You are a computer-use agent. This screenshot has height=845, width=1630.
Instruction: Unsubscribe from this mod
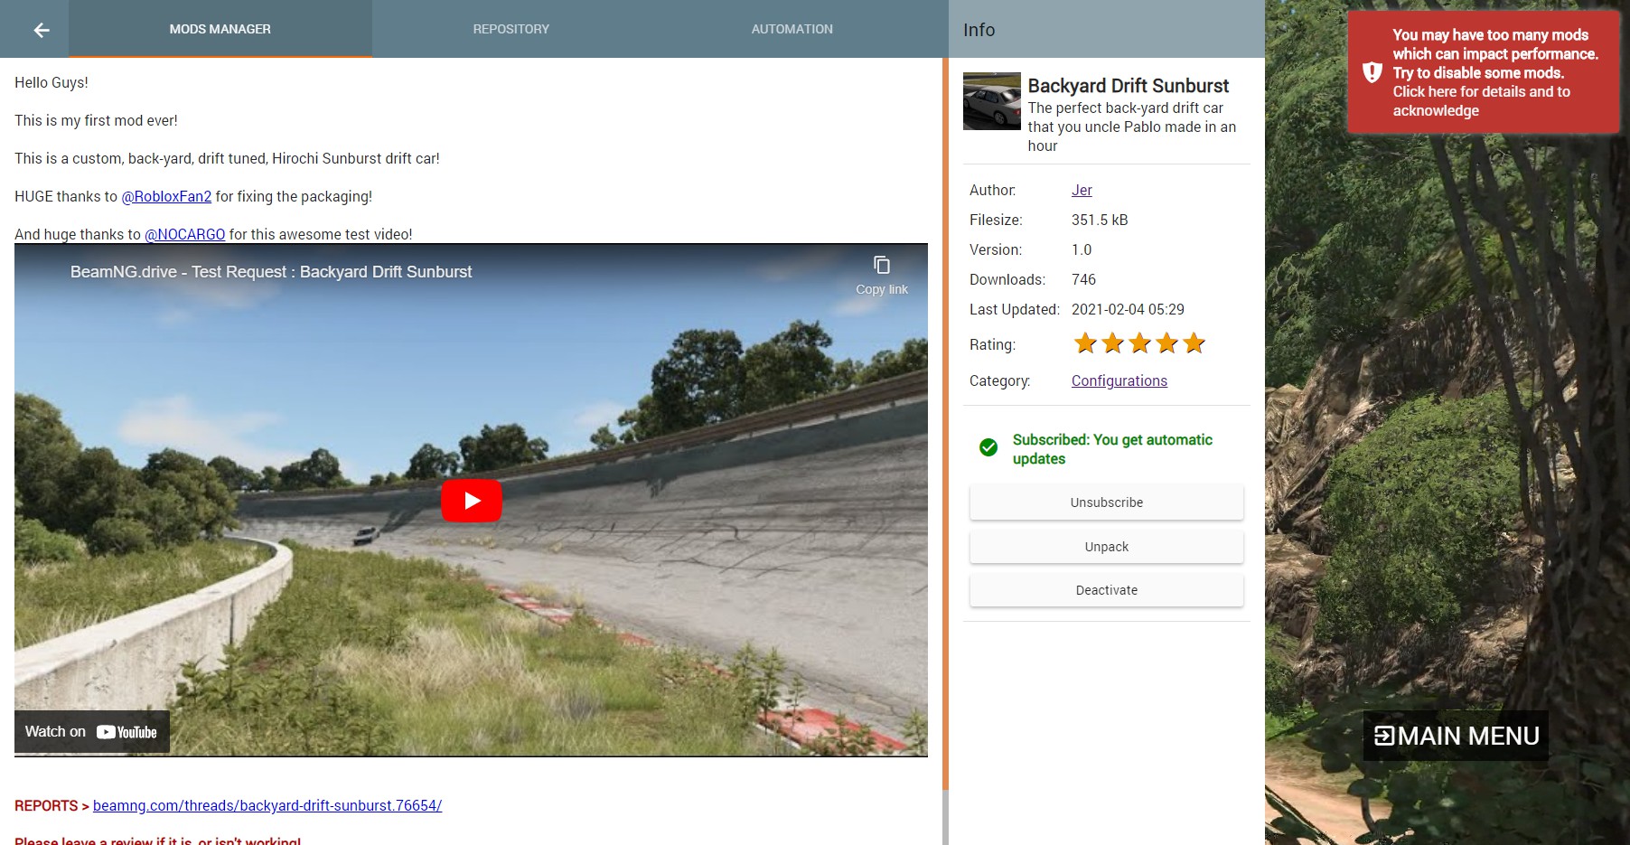click(1107, 502)
